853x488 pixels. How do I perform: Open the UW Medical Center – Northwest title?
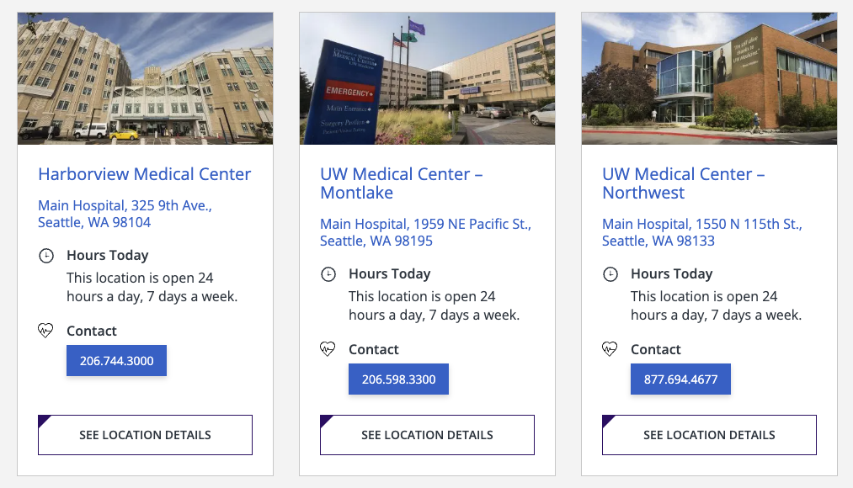[683, 183]
